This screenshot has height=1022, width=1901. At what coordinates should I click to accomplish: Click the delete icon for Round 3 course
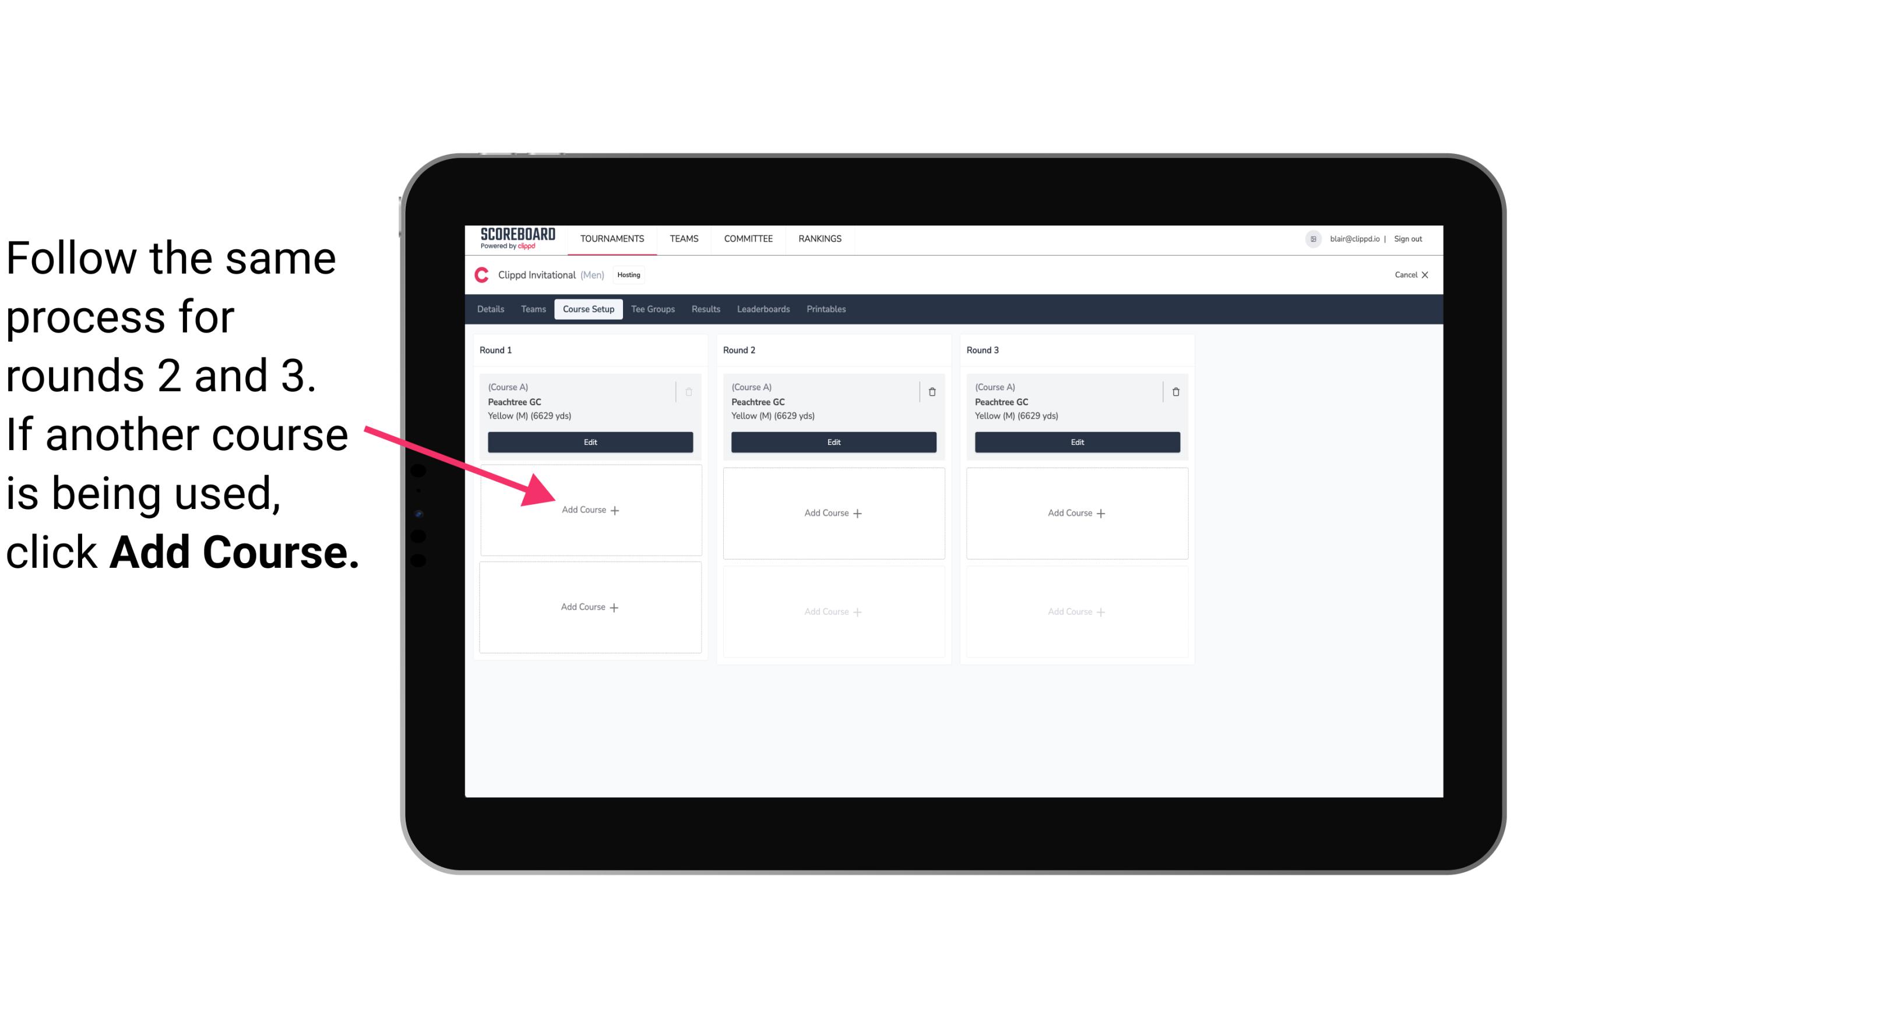(1172, 391)
